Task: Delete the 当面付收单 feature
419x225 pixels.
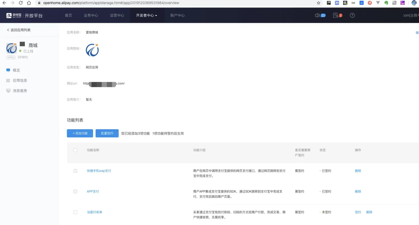Action: (369, 212)
